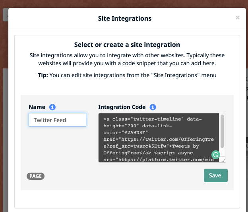Click the Integration Code scrollbar thumb
This screenshot has height=212, width=248.
tap(222, 131)
